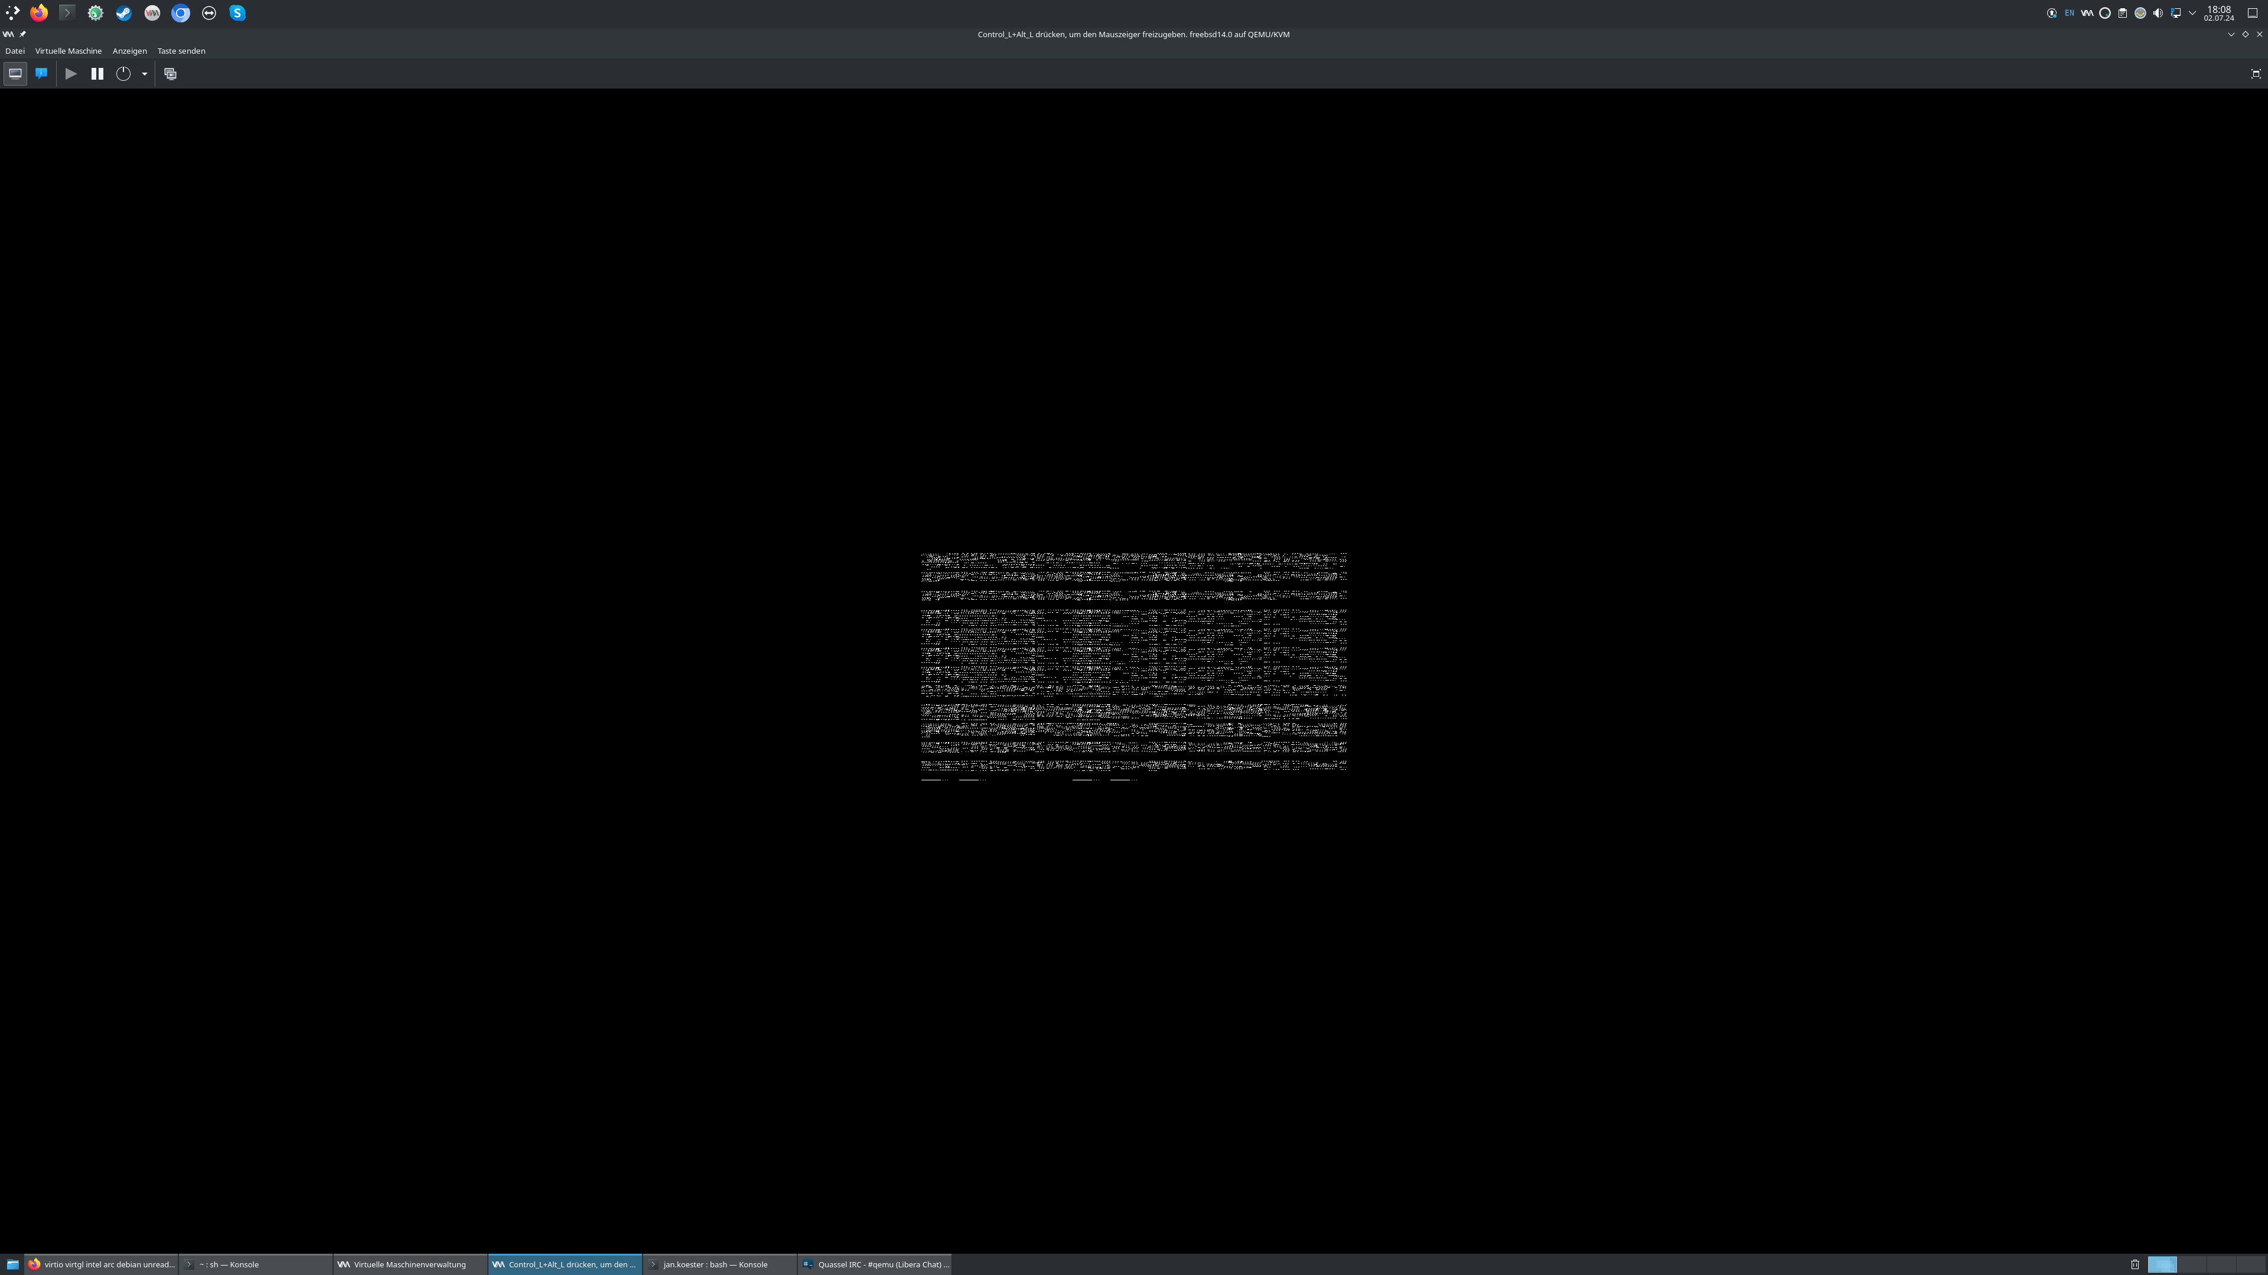Show virtual hardware details
2268x1275 pixels.
tap(41, 74)
